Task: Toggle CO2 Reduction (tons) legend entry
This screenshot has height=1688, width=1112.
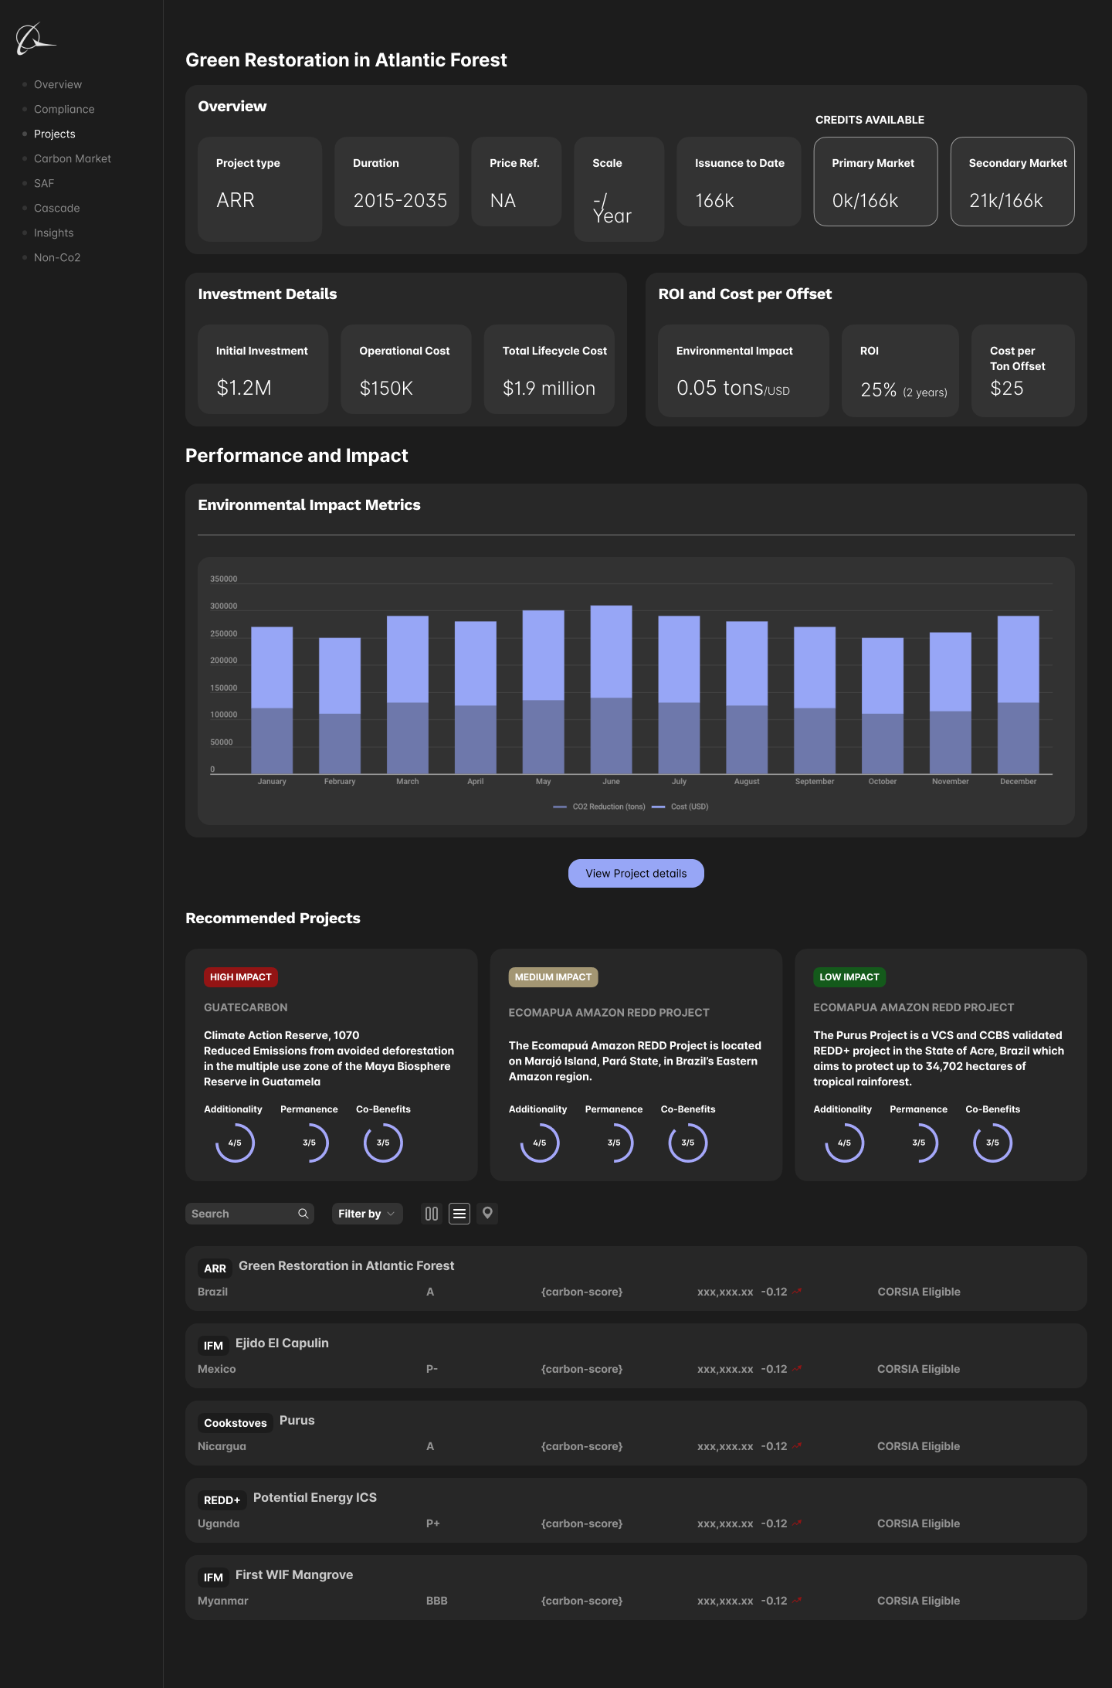Action: 600,807
